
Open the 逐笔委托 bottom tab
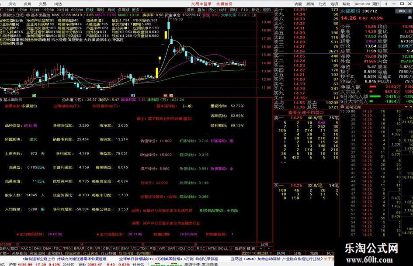[55, 253]
